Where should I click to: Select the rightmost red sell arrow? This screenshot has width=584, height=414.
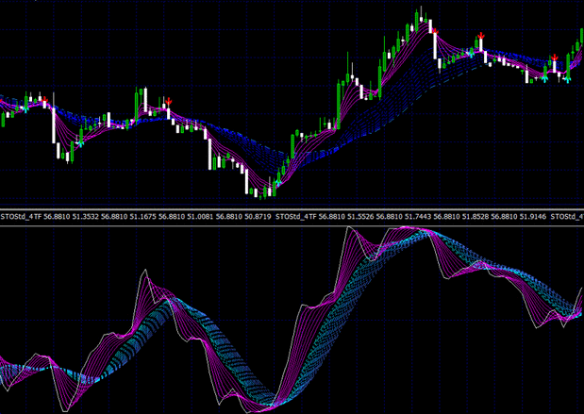coord(555,58)
